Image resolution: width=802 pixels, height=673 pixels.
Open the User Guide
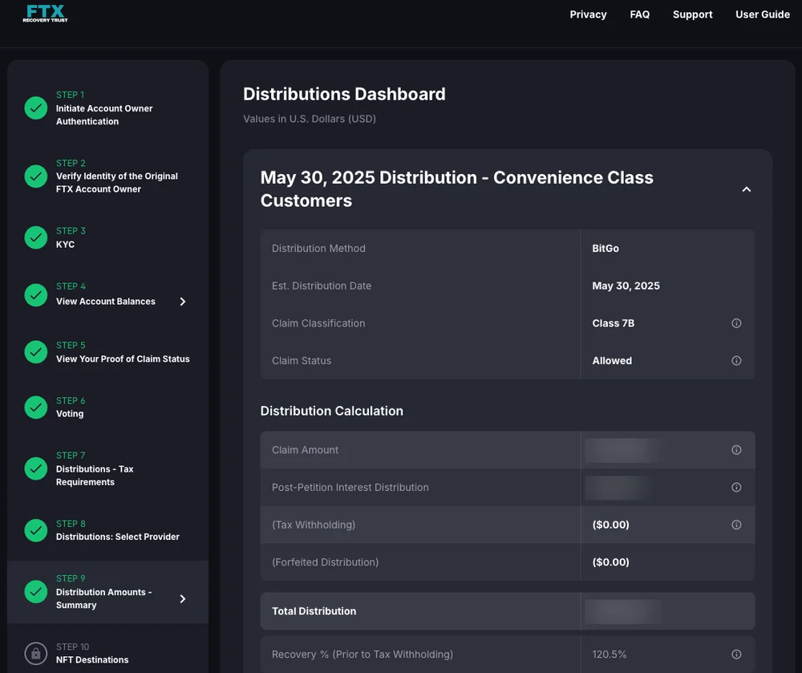(x=763, y=14)
